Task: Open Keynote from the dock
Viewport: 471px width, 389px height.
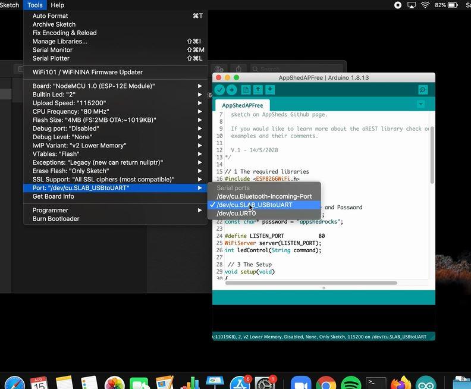Action: coord(215,382)
